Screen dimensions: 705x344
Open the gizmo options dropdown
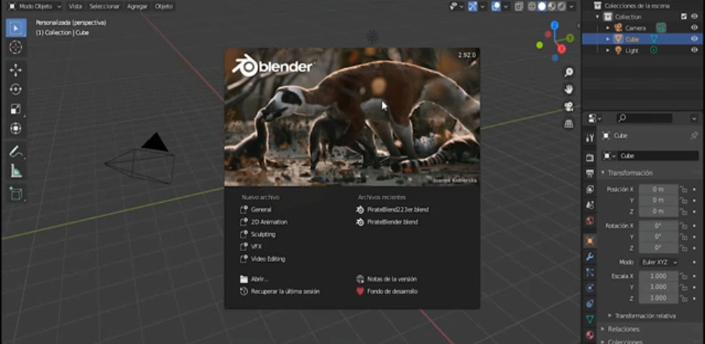483,6
